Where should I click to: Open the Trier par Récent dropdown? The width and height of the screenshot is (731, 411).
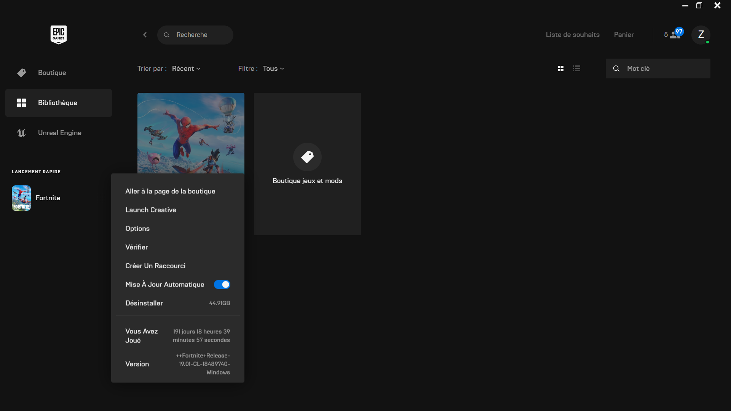(x=186, y=68)
